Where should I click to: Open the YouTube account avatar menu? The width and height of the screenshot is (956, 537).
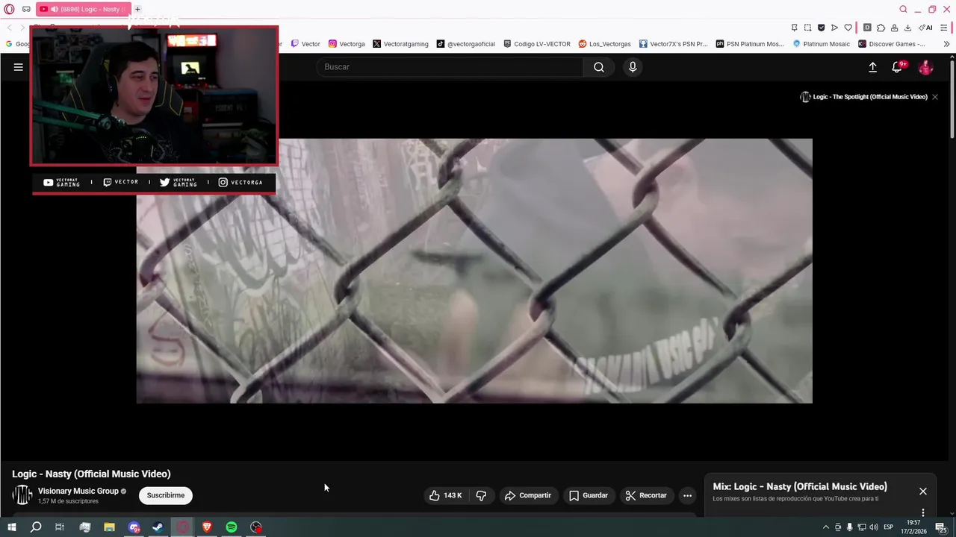(926, 67)
